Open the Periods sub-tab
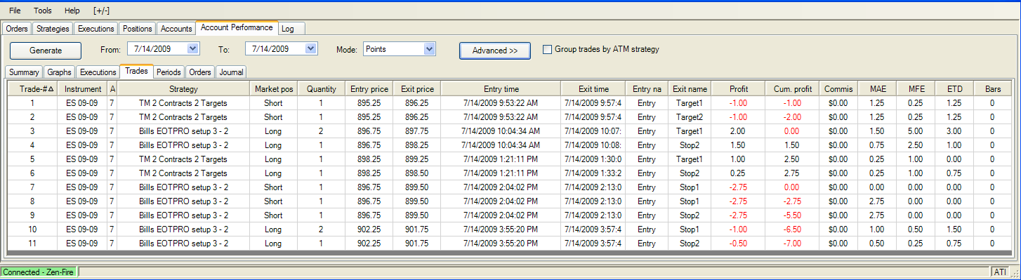This screenshot has height=280, width=1021. point(169,72)
